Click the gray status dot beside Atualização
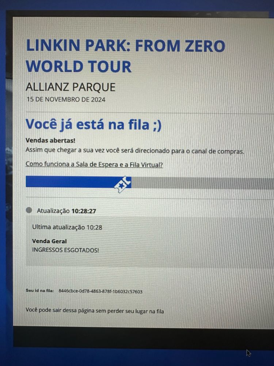Screen dimensions: 274x366 pyautogui.click(x=29, y=210)
